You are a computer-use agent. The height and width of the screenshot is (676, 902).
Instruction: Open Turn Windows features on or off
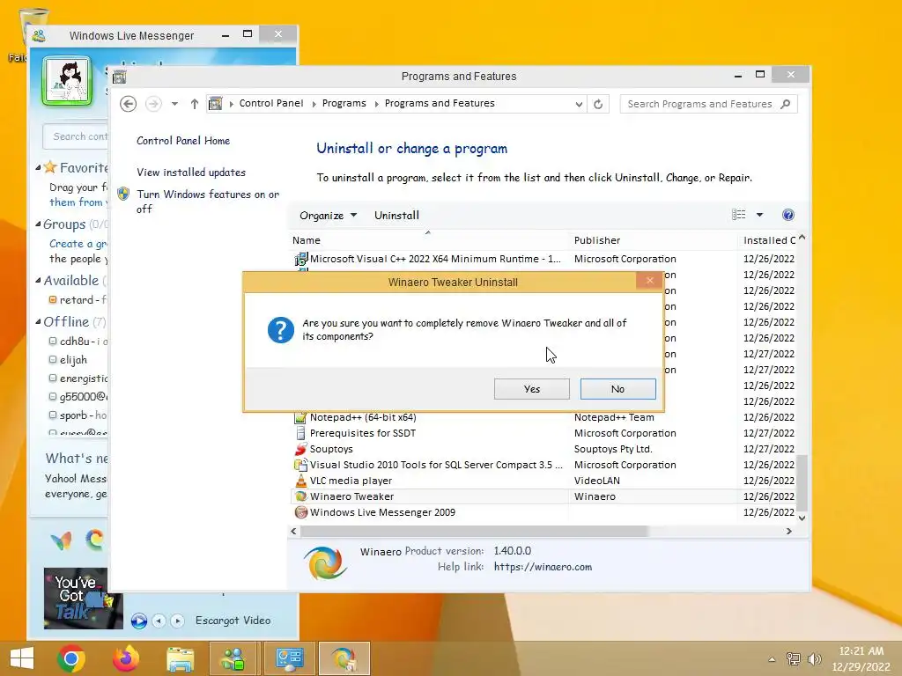pos(208,202)
